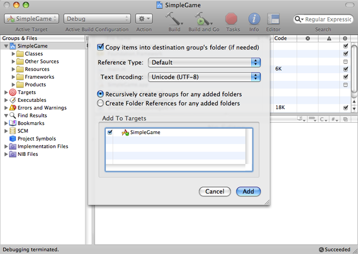Click the Code column header

point(285,38)
